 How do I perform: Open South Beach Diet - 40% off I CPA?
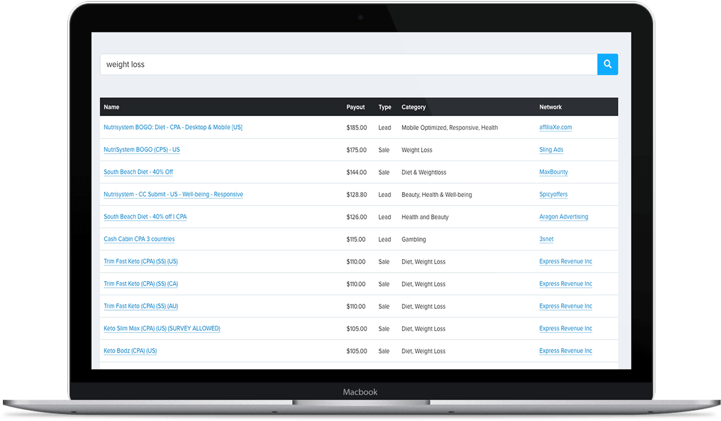[x=145, y=217]
